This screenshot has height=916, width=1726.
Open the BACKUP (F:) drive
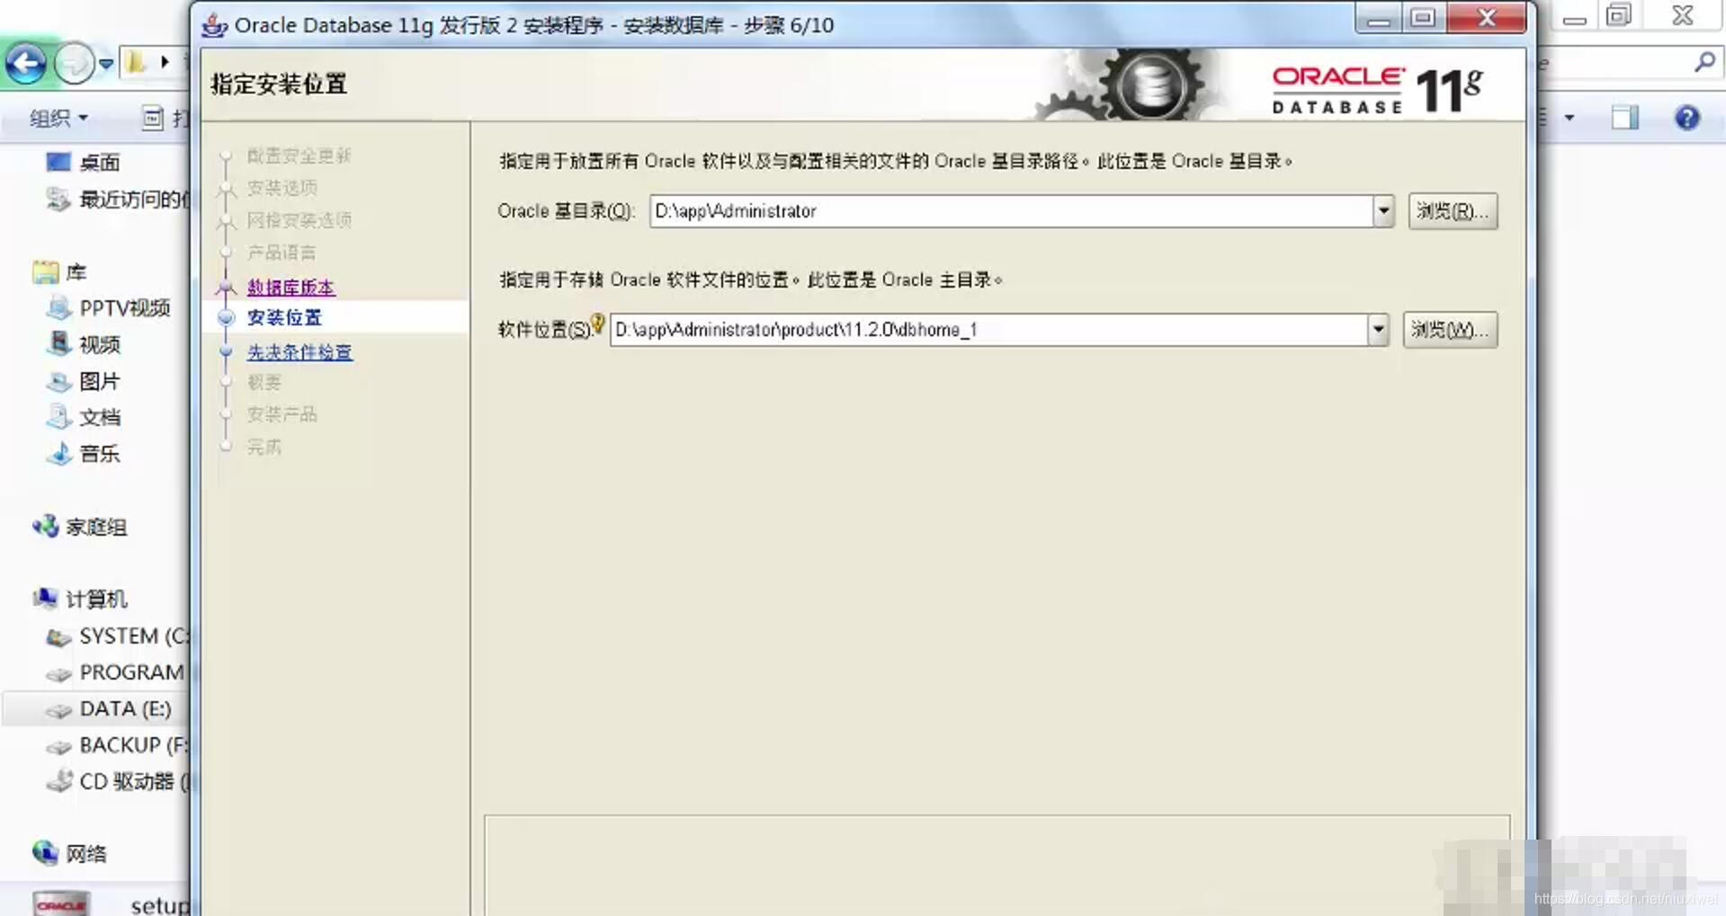[134, 745]
